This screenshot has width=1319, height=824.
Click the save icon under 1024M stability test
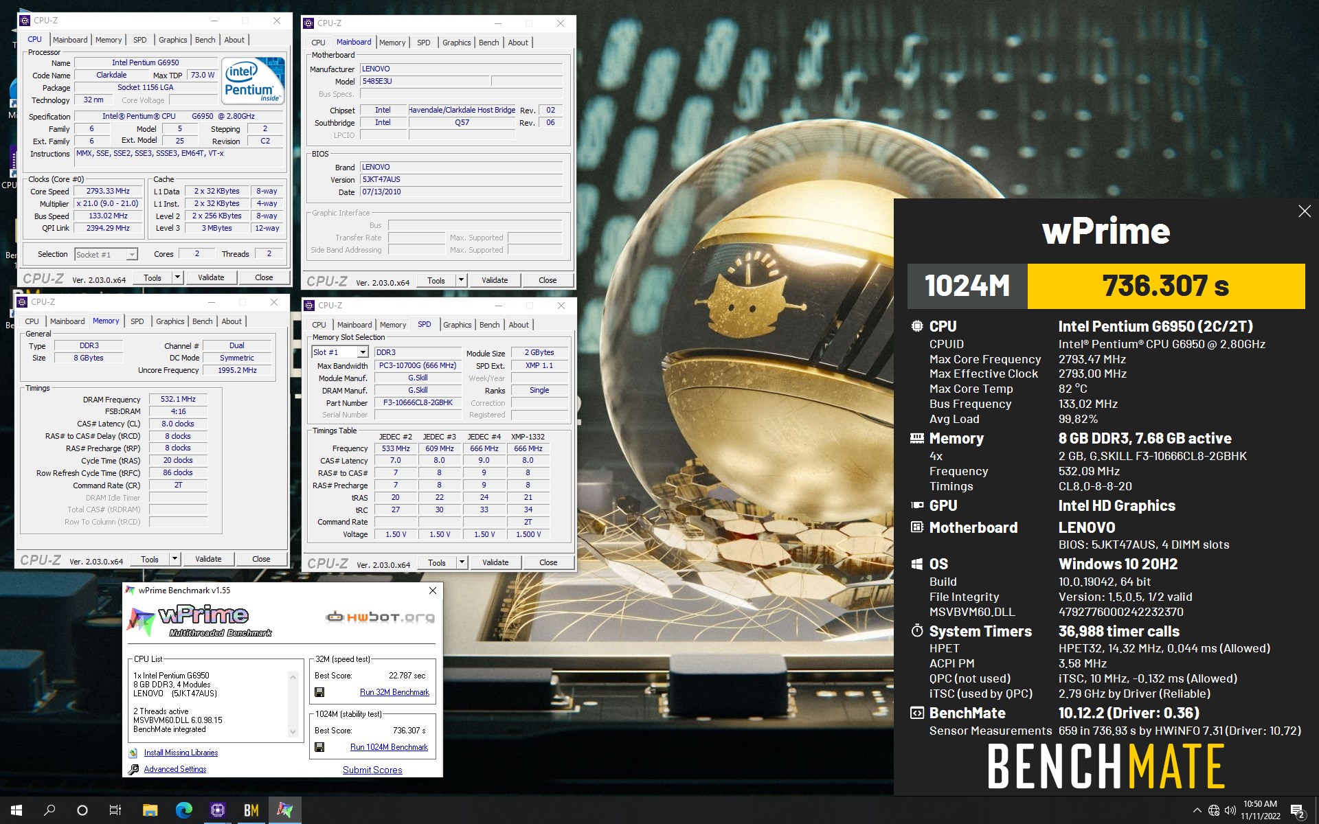319,747
